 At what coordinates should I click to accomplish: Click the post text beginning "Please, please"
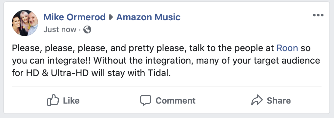click(x=166, y=61)
